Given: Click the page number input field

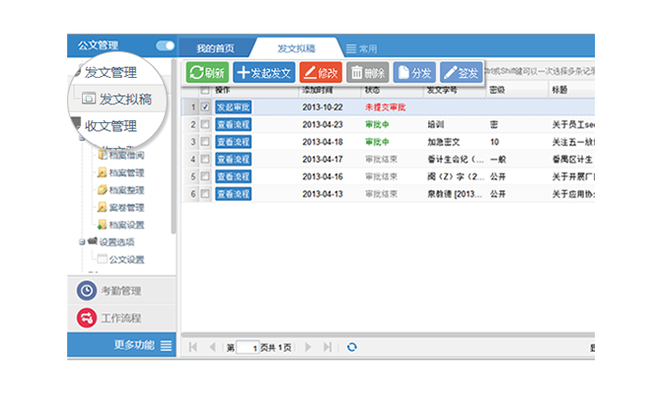Looking at the screenshot, I should pyautogui.click(x=248, y=348).
